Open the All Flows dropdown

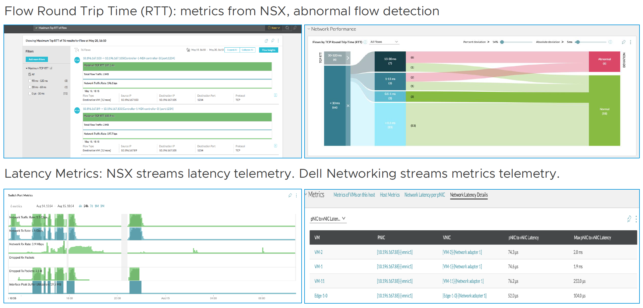pos(384,42)
